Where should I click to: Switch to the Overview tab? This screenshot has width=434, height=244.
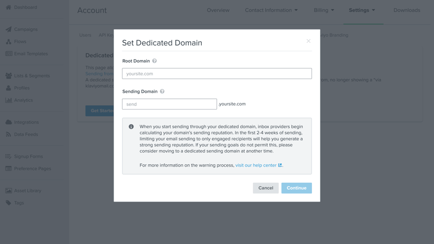click(218, 10)
